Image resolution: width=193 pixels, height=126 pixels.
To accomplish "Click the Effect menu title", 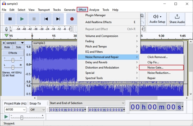I will [x=82, y=10].
